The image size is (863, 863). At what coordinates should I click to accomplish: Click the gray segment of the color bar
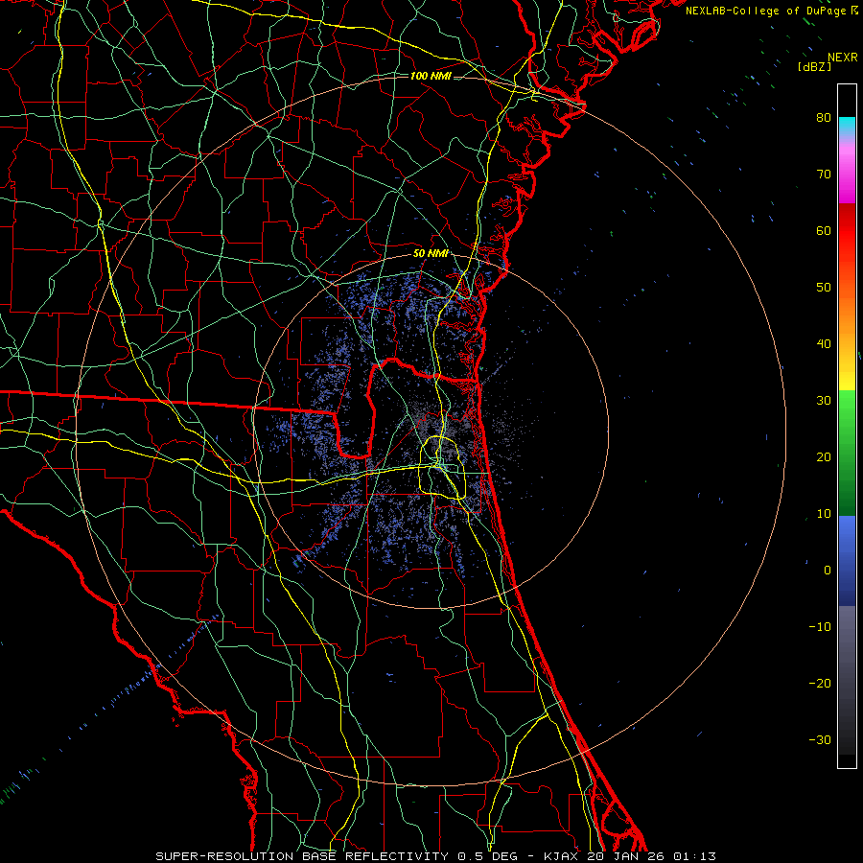coord(847,680)
